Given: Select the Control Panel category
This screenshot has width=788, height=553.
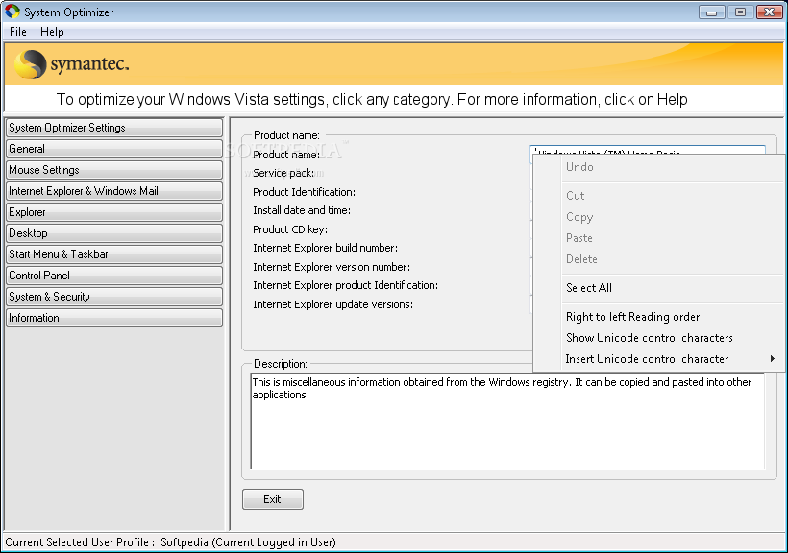Looking at the screenshot, I should (114, 276).
